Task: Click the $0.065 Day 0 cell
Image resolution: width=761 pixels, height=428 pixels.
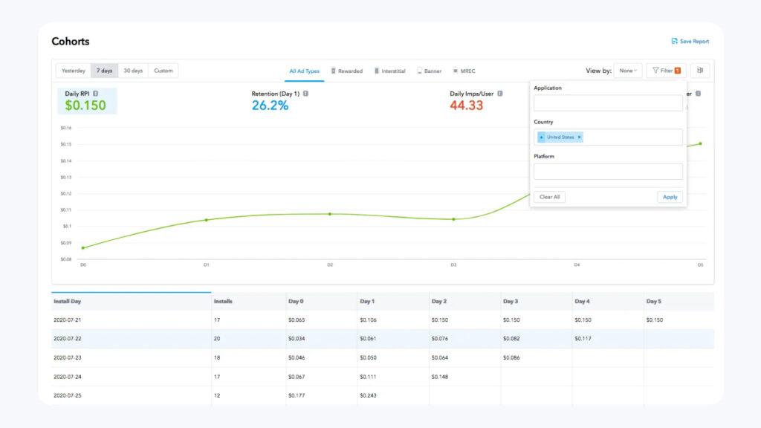Action: point(297,320)
